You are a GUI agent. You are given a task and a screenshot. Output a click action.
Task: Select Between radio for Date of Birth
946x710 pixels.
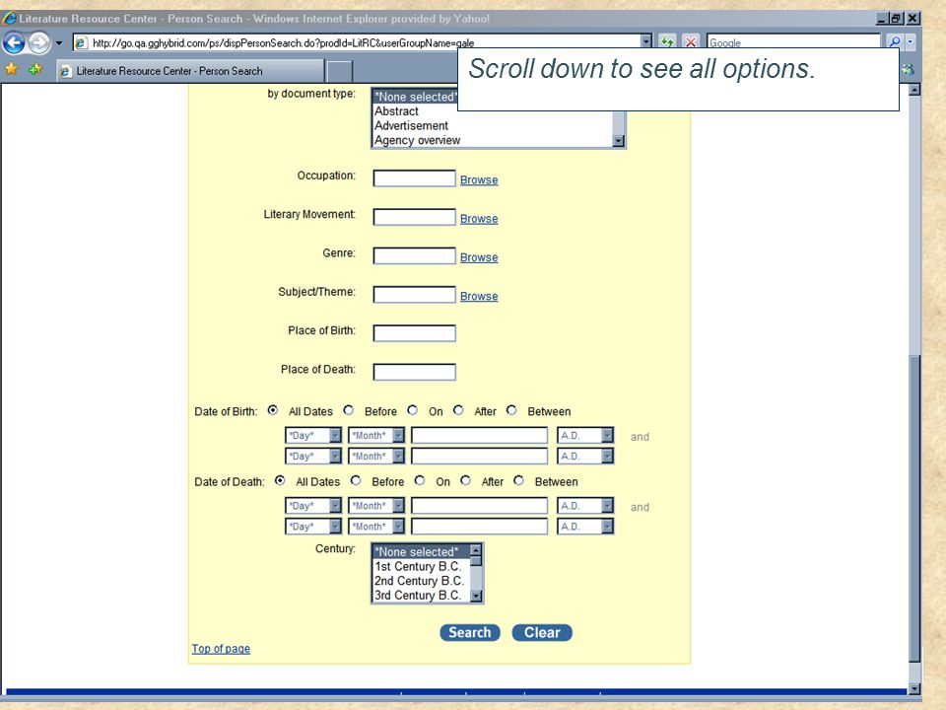[511, 410]
